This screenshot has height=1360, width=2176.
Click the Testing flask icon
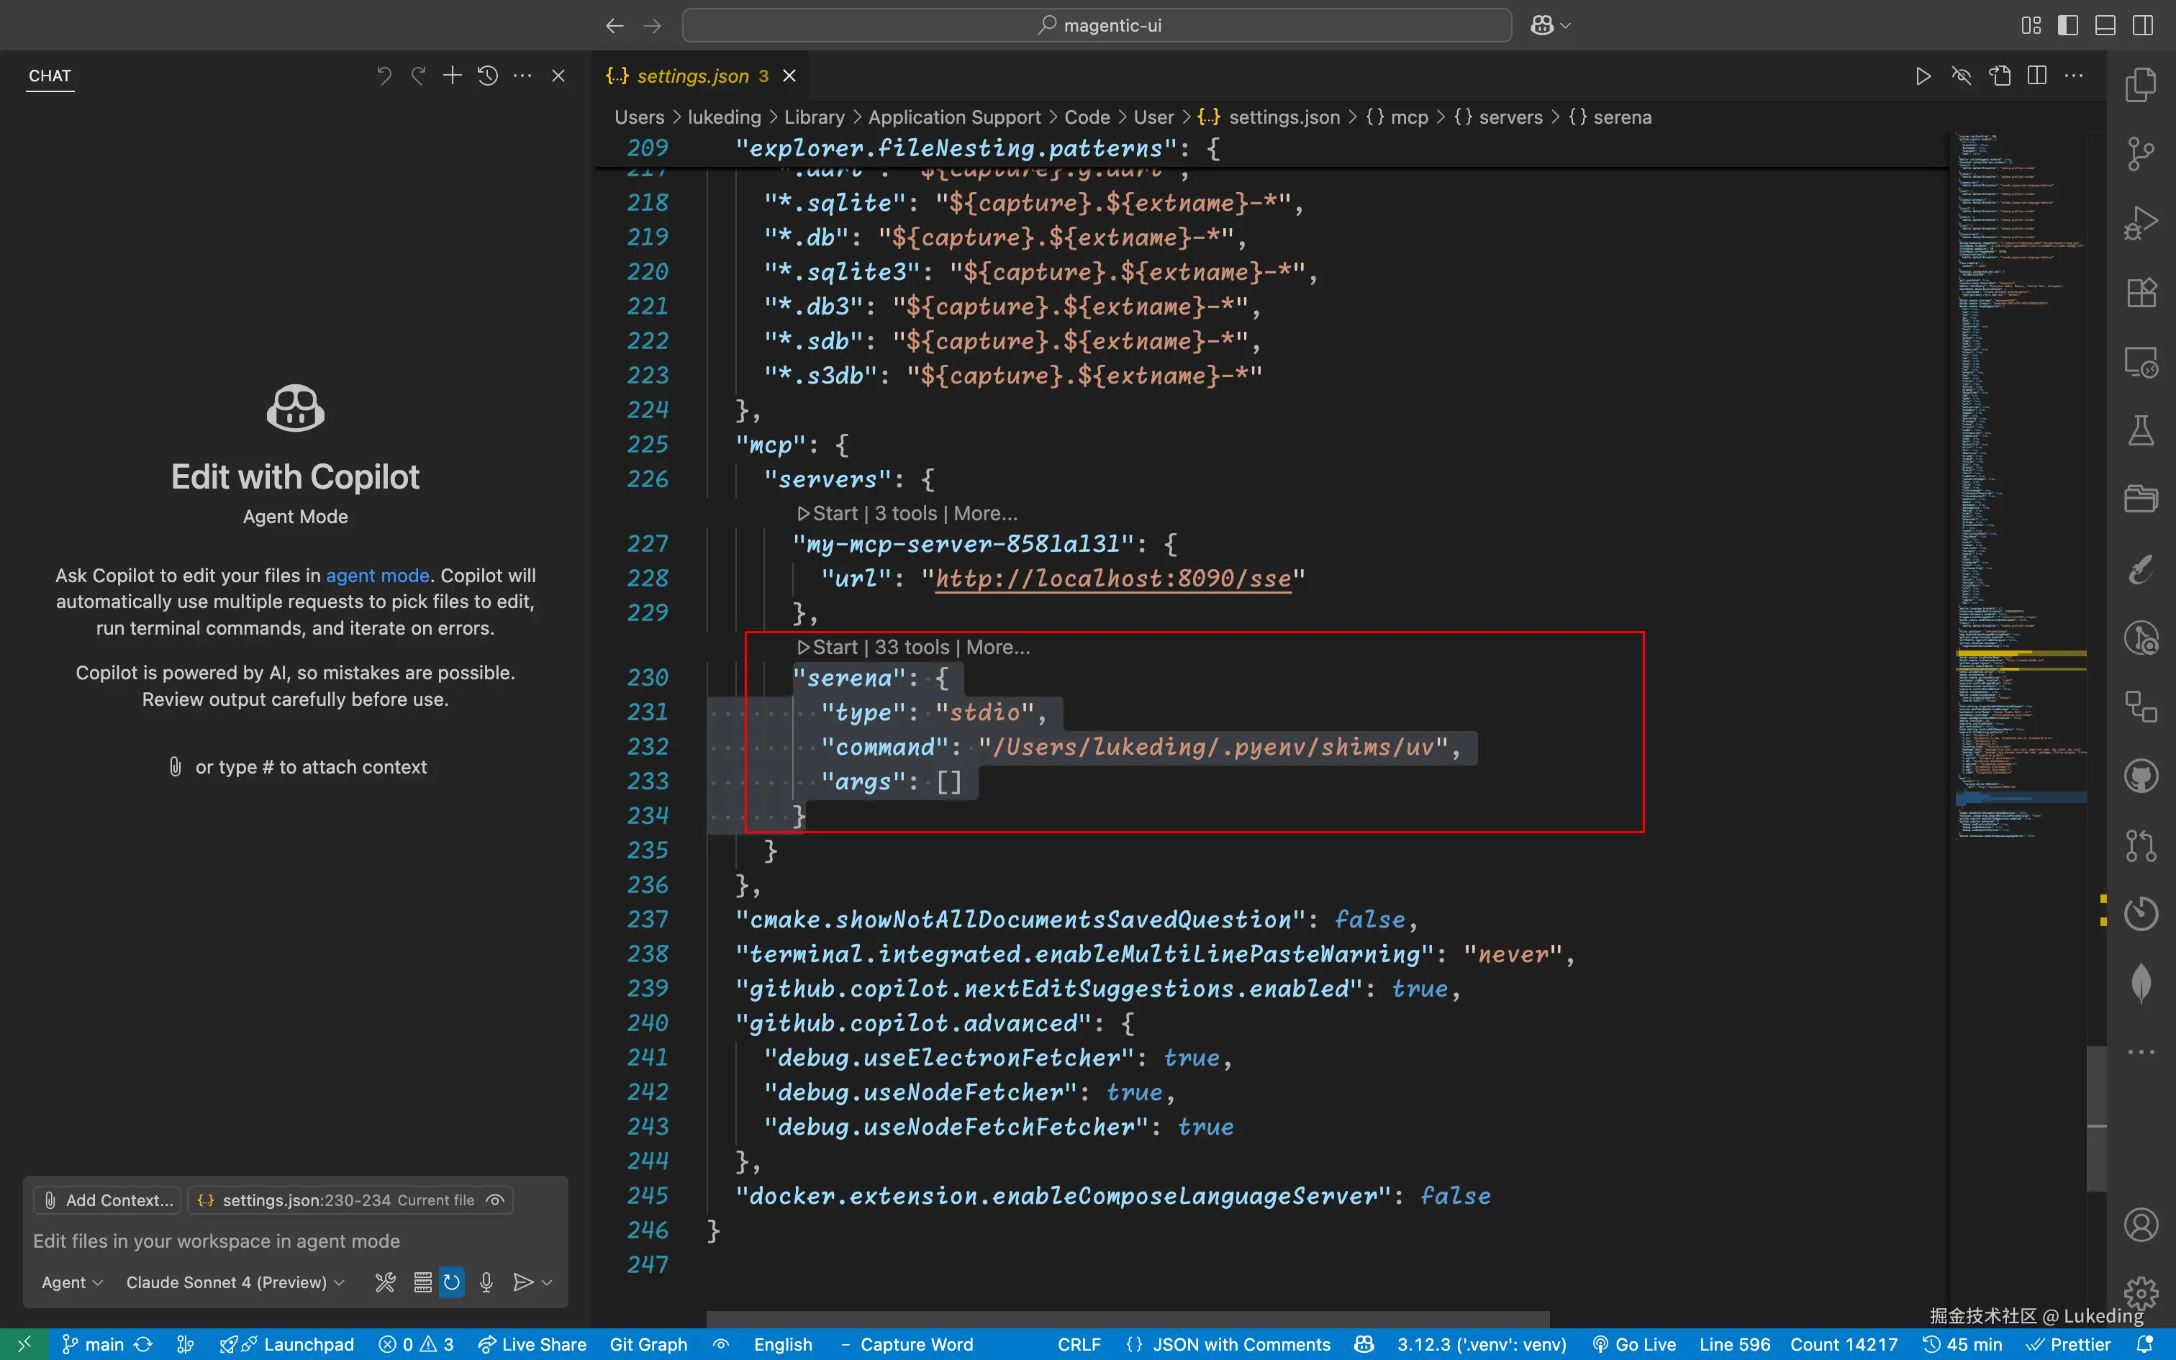point(2140,431)
